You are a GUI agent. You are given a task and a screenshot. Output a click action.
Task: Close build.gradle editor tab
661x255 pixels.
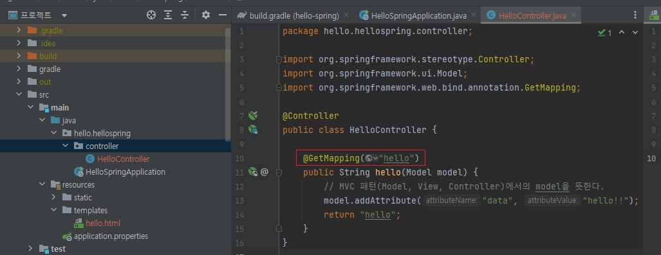click(346, 15)
